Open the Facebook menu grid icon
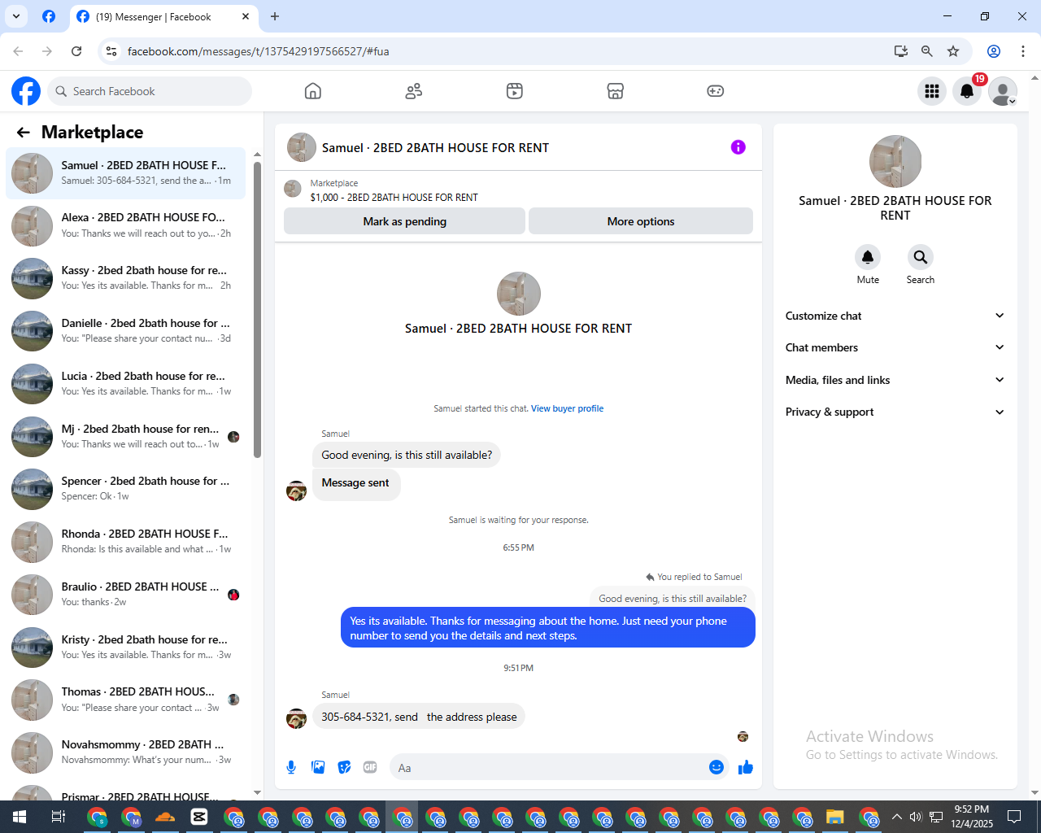1041x833 pixels. pyautogui.click(x=932, y=91)
